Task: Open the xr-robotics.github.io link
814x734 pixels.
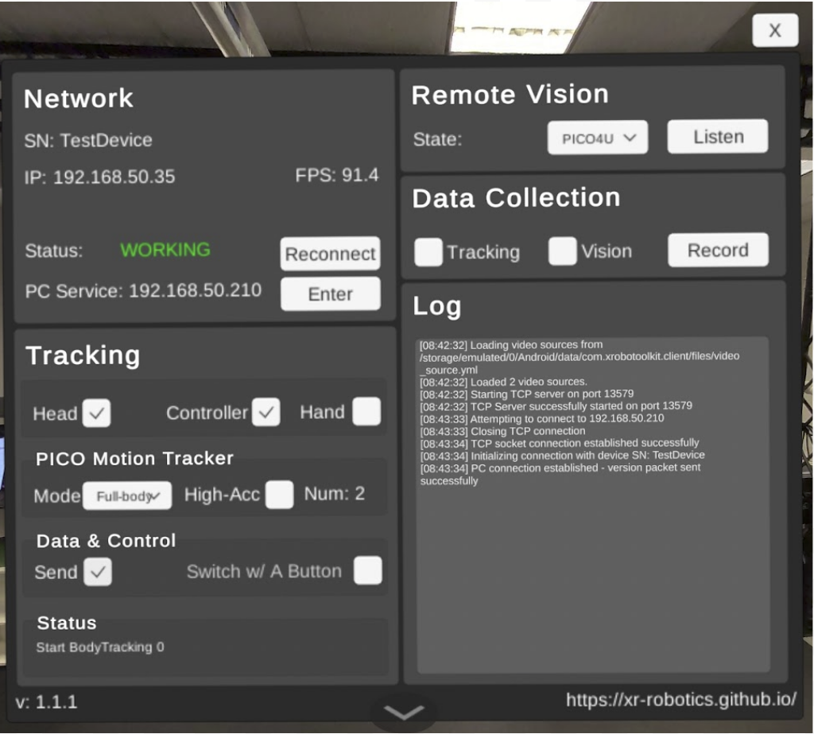Action: coord(680,700)
